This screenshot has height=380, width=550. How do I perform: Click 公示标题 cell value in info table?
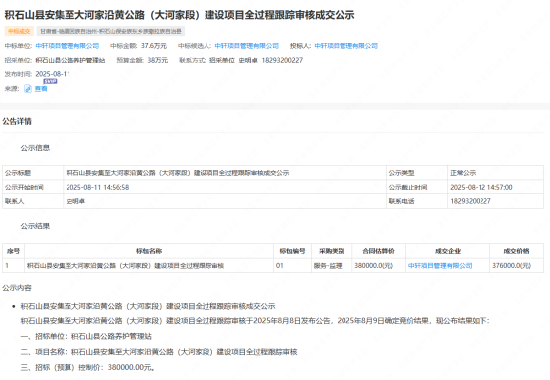tap(178, 173)
